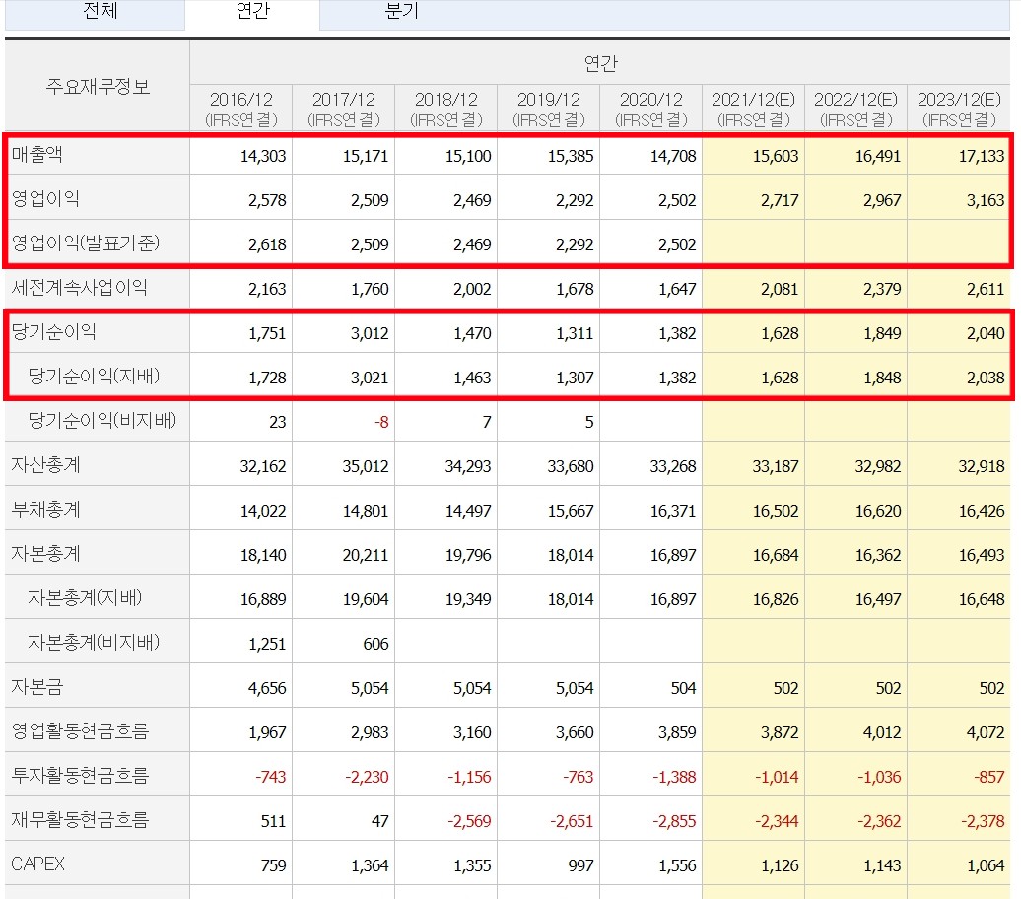1021x899 pixels.
Task: Click the 2019/12 column header
Action: pos(549,108)
